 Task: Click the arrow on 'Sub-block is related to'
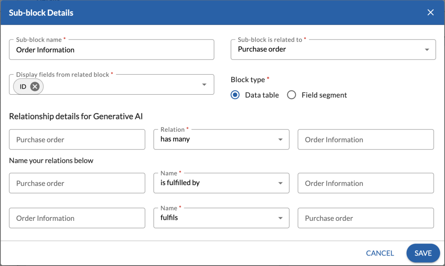[428, 50]
